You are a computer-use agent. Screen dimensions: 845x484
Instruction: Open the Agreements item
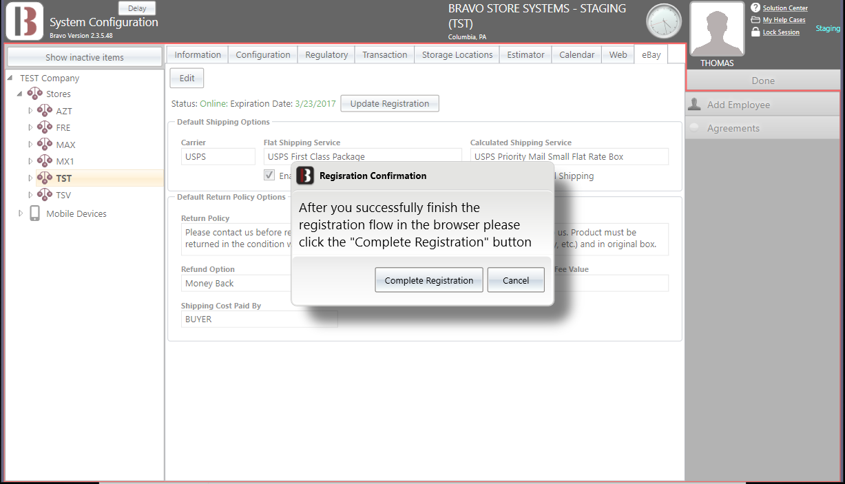click(x=763, y=128)
